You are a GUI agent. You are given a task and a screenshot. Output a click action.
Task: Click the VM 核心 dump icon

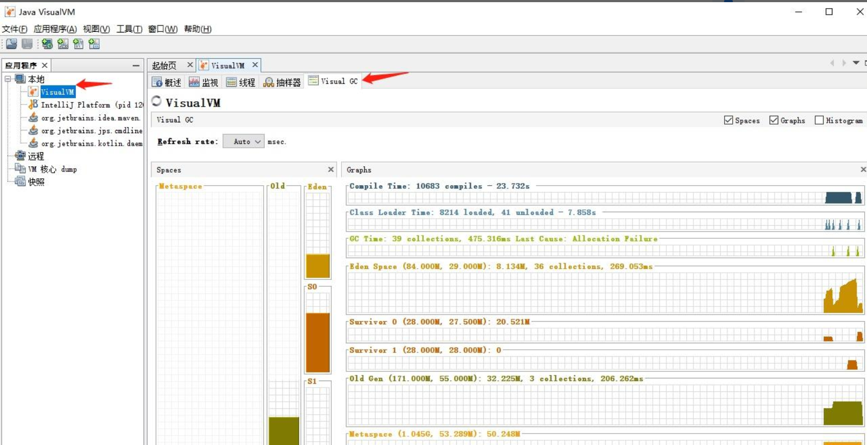click(20, 169)
